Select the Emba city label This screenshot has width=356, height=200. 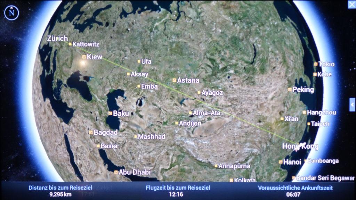(149, 86)
